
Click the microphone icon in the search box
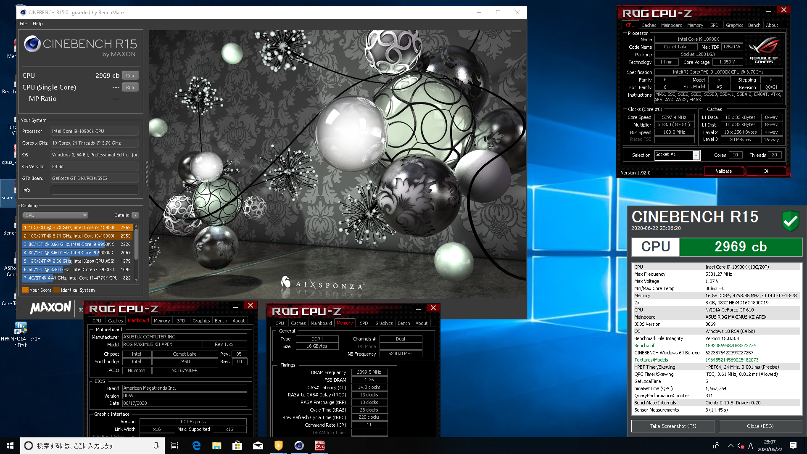pos(156,446)
